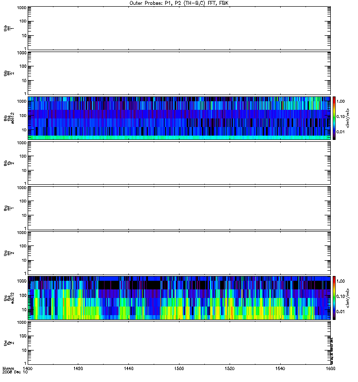
Task: Click the empty thc fff 1 panel
Action: pyautogui.click(x=179, y=208)
